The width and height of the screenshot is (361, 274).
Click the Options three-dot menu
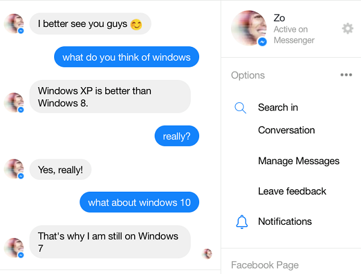[x=347, y=75]
